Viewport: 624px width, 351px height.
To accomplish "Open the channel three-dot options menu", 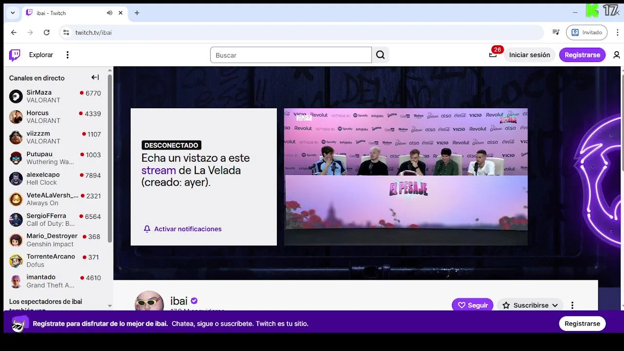I will coord(572,305).
